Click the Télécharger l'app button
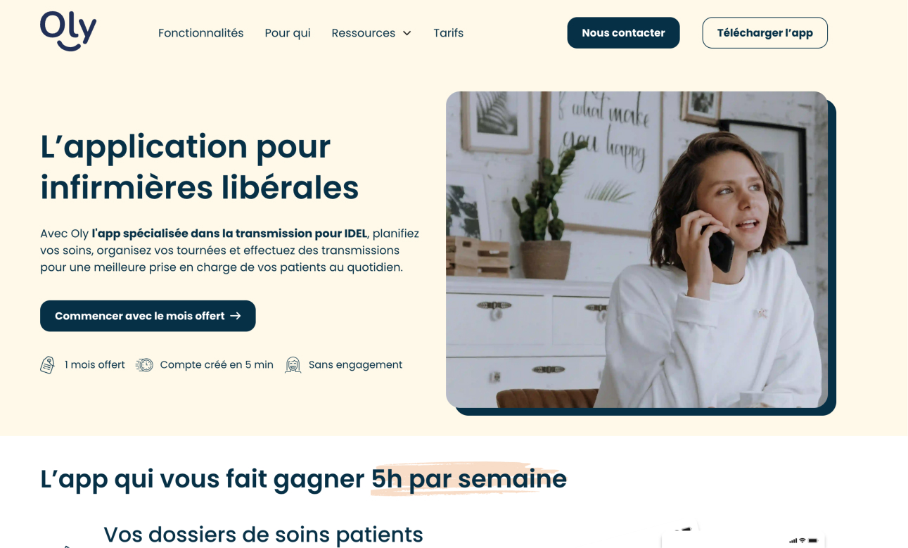908x548 pixels. (x=765, y=33)
